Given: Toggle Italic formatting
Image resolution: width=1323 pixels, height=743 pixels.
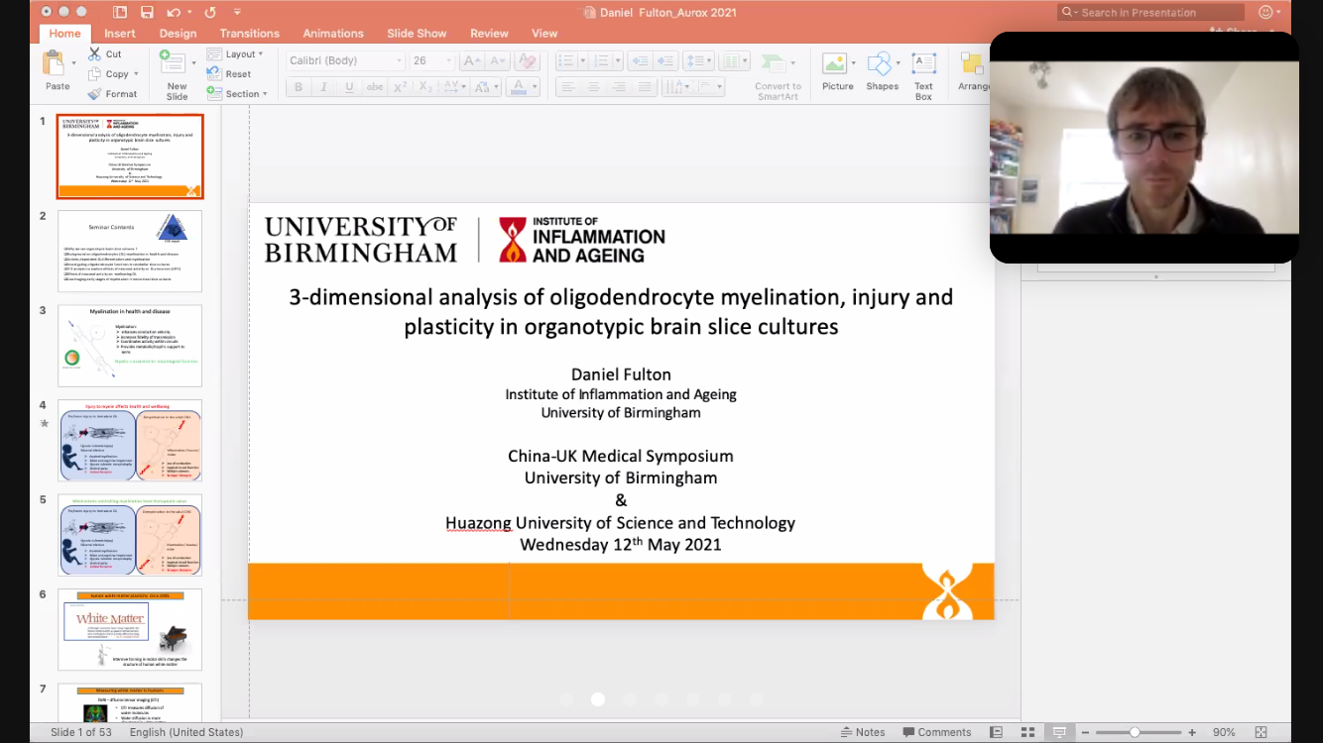Looking at the screenshot, I should click(x=323, y=87).
